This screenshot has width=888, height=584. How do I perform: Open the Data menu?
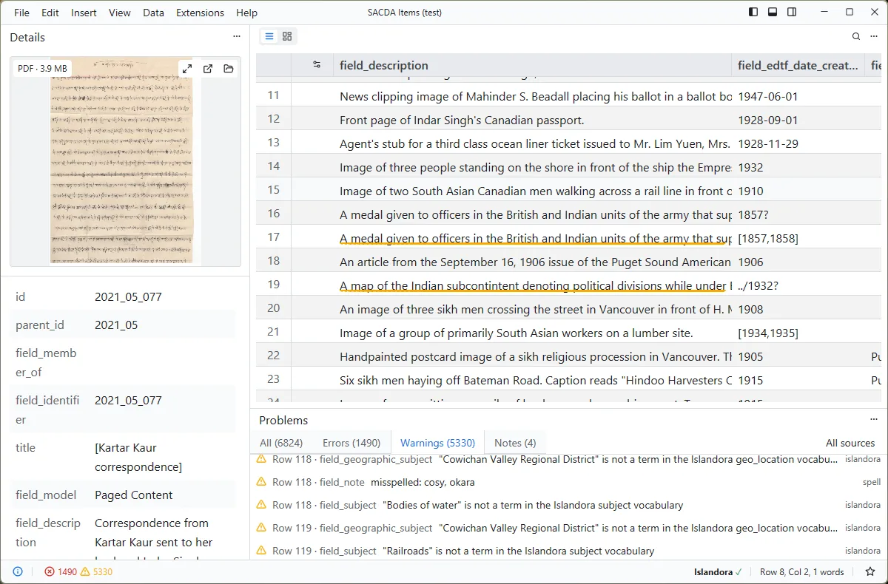point(154,13)
